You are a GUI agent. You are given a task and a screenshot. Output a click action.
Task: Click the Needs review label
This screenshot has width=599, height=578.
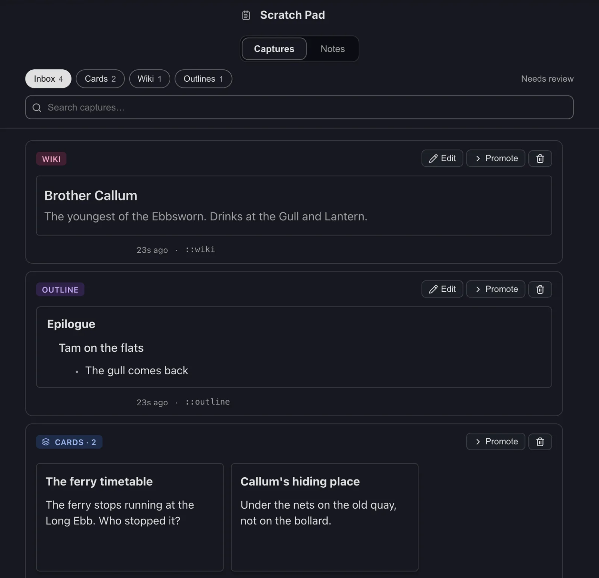(x=547, y=79)
